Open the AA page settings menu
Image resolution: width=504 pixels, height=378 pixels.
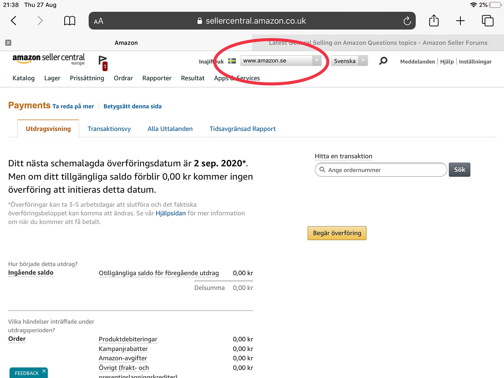pyautogui.click(x=98, y=21)
